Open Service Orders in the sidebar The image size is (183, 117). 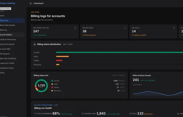pyautogui.click(x=12, y=35)
